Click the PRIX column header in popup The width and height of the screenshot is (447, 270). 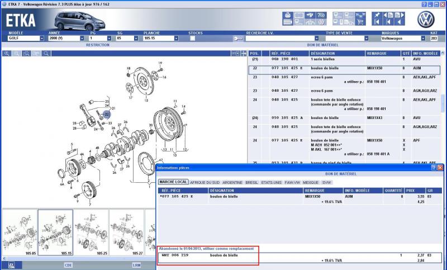415,191
